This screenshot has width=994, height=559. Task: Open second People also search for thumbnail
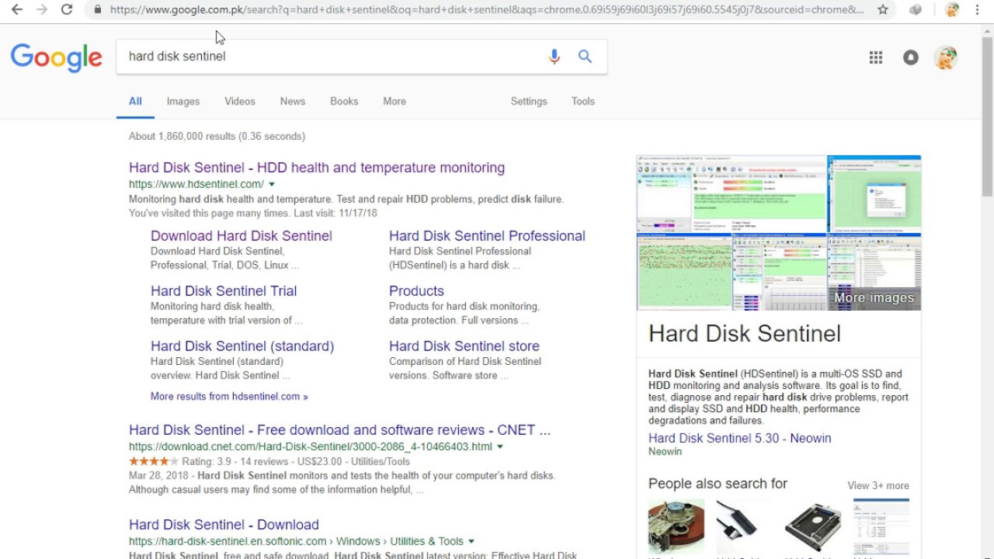(x=745, y=526)
